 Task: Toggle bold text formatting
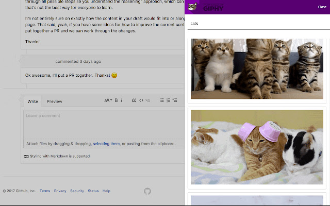pos(116,100)
